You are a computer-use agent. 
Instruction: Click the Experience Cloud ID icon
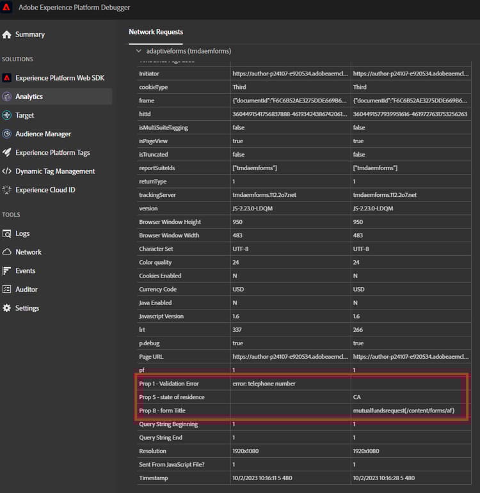[7, 190]
